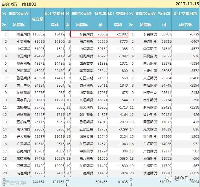The height and width of the screenshot is (187, 200).
Task: Click the 持卖单量 column header
Action: tap(164, 19)
